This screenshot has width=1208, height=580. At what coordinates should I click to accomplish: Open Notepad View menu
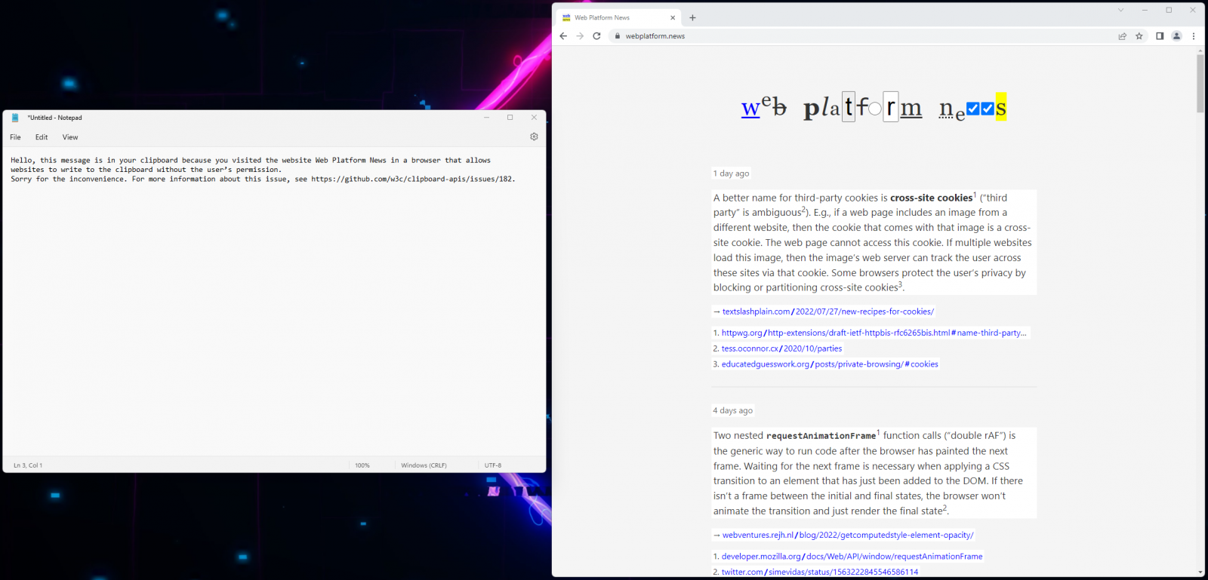point(70,137)
